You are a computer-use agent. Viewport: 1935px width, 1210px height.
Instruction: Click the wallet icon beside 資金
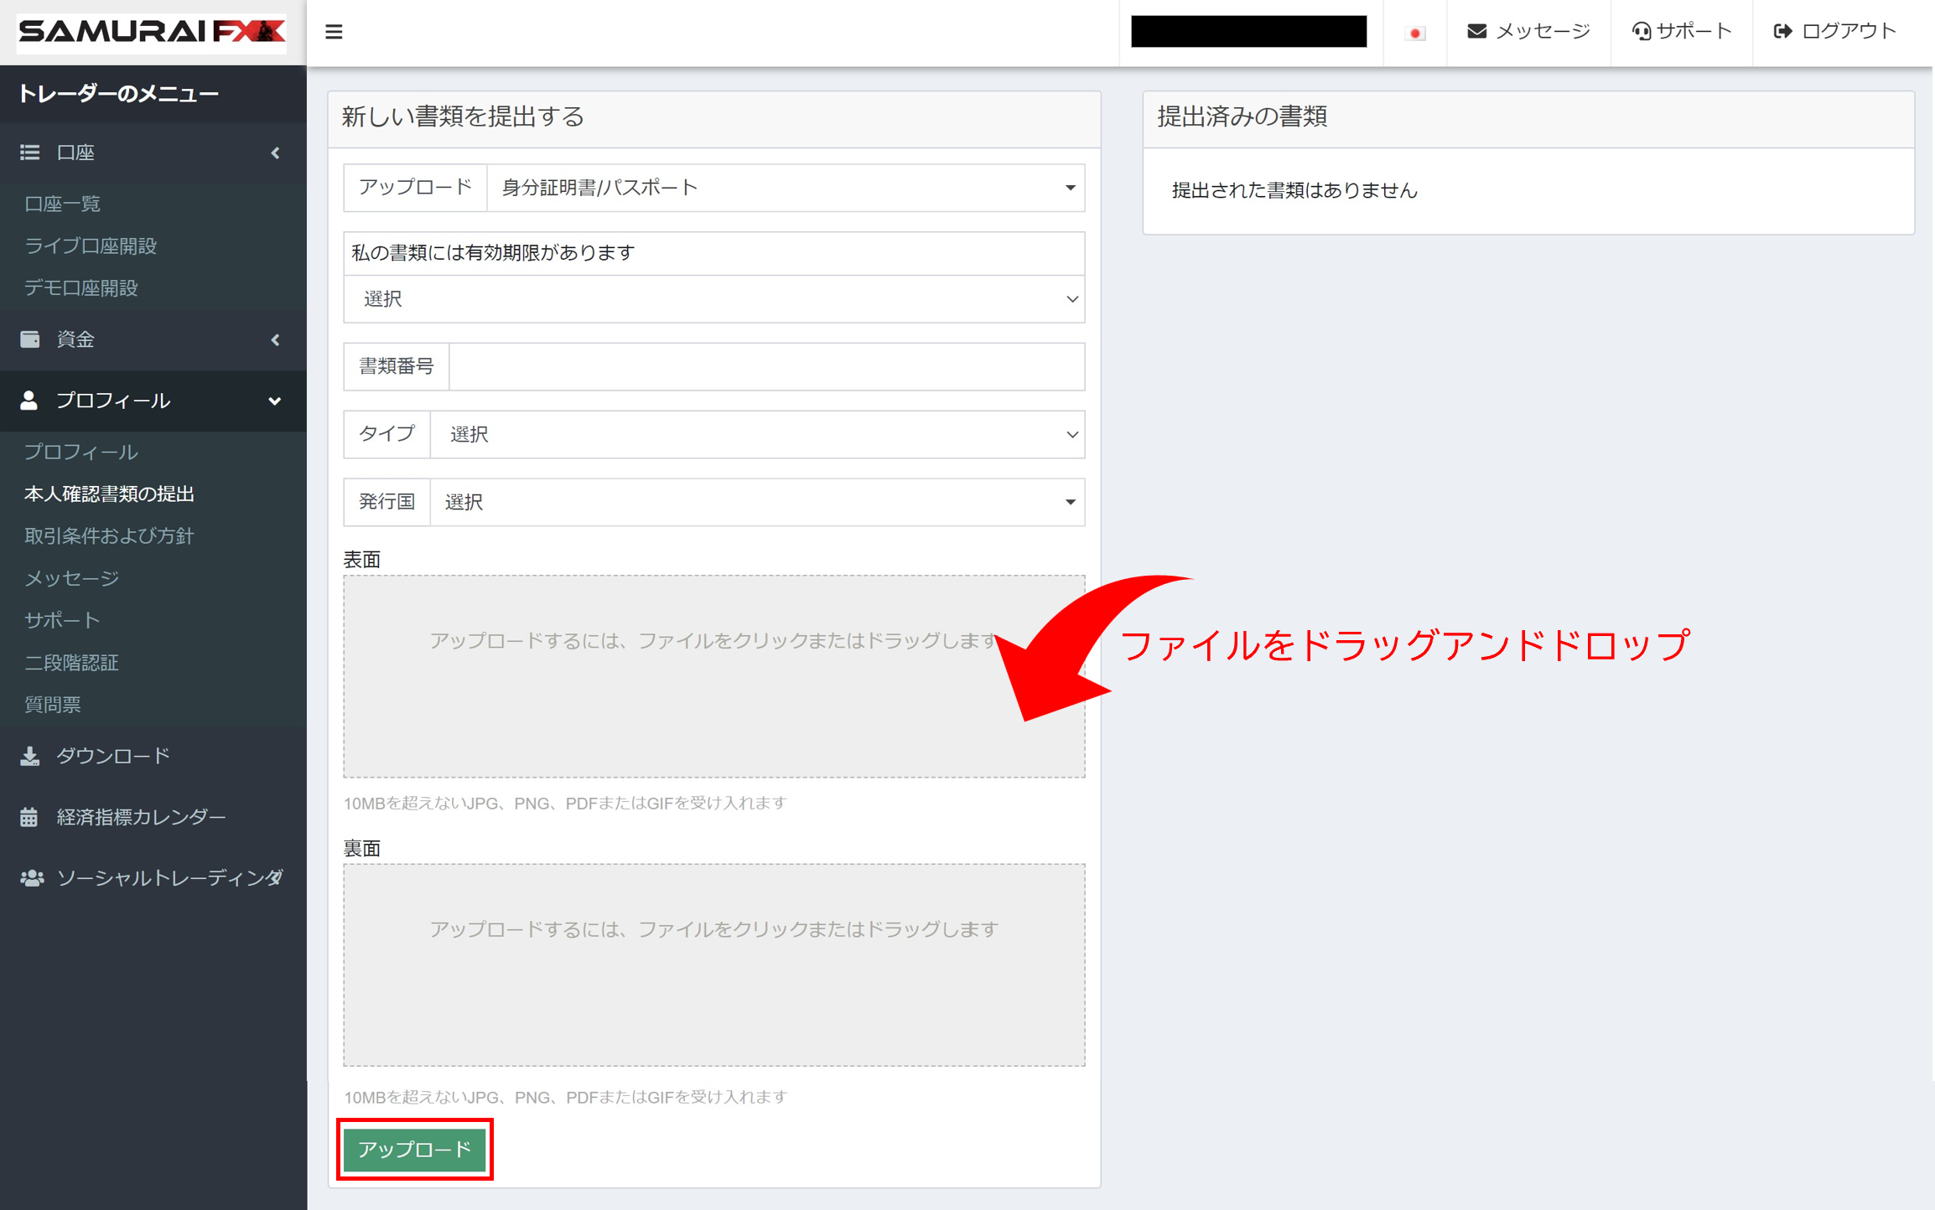[x=30, y=339]
